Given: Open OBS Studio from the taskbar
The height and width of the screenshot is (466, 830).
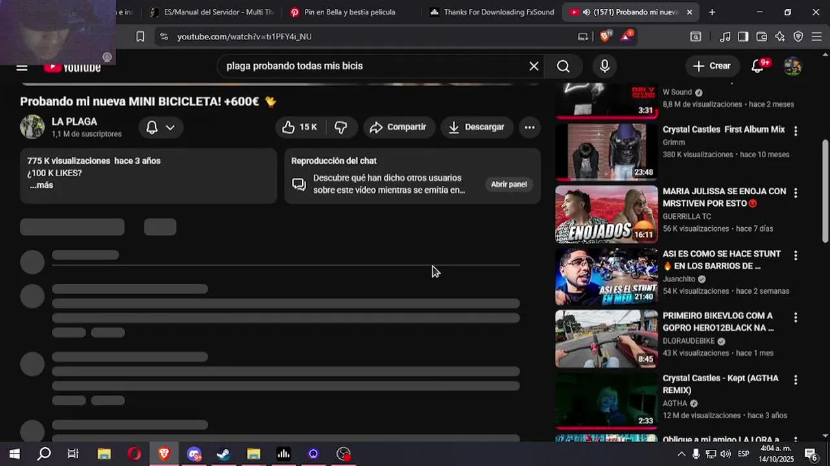Looking at the screenshot, I should [344, 454].
